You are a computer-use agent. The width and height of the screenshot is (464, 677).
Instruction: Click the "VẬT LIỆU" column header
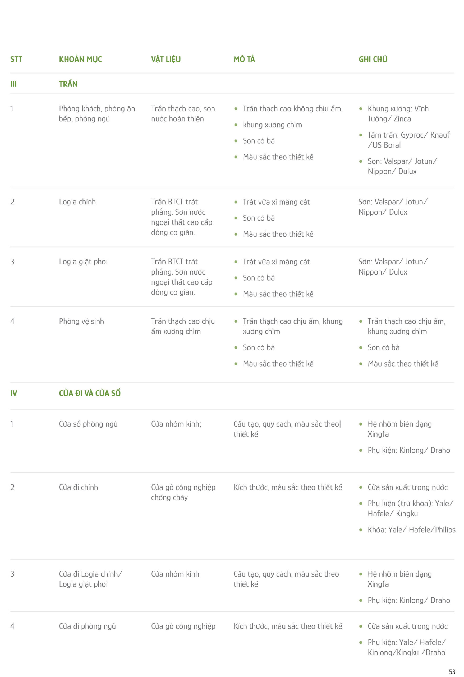click(x=166, y=60)
